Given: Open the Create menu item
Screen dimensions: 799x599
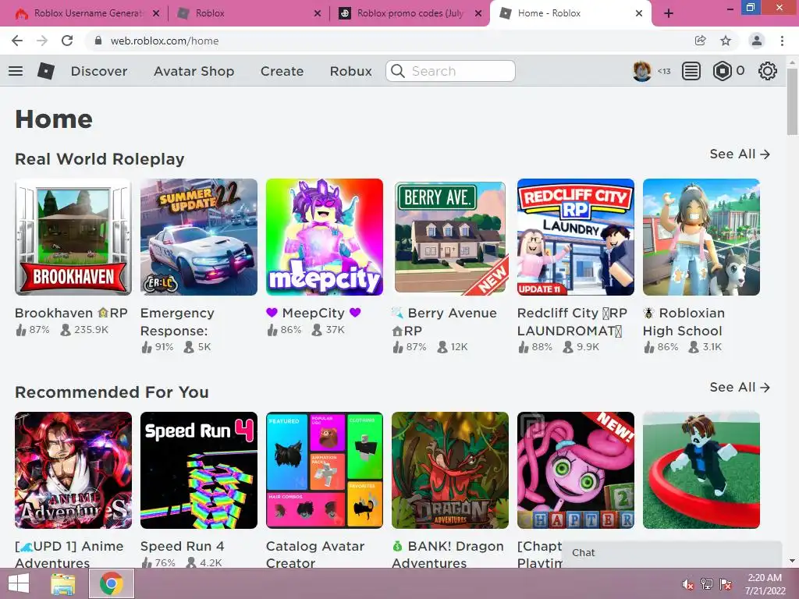Looking at the screenshot, I should (x=282, y=71).
